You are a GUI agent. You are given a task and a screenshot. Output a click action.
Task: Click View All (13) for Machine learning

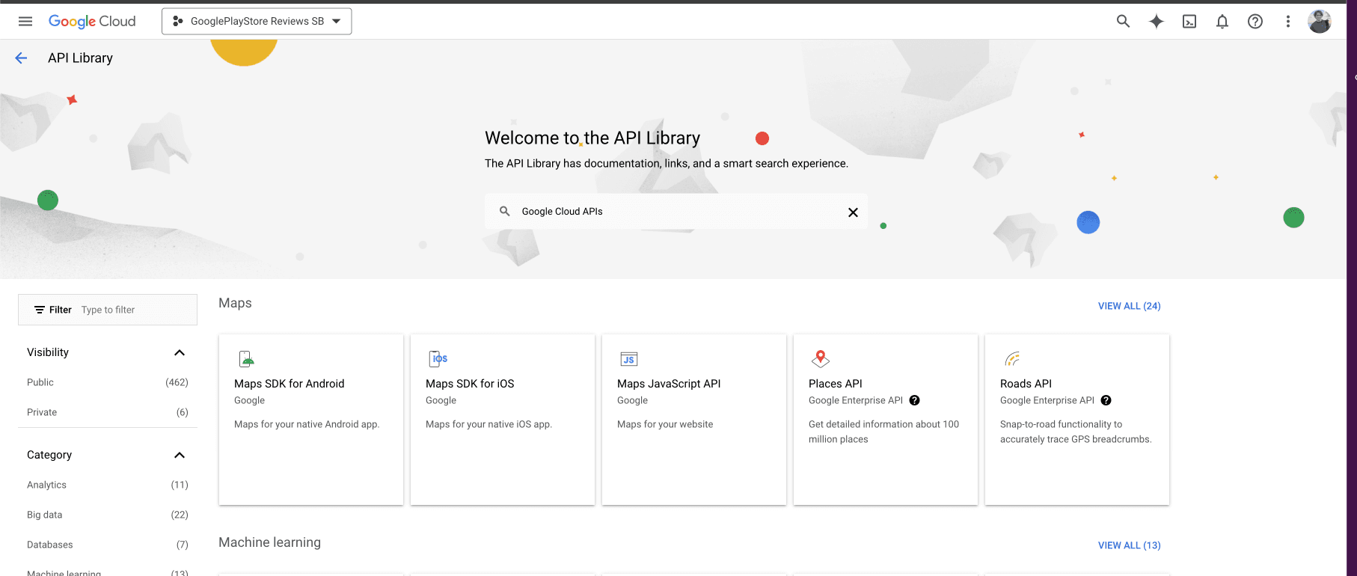click(1129, 545)
